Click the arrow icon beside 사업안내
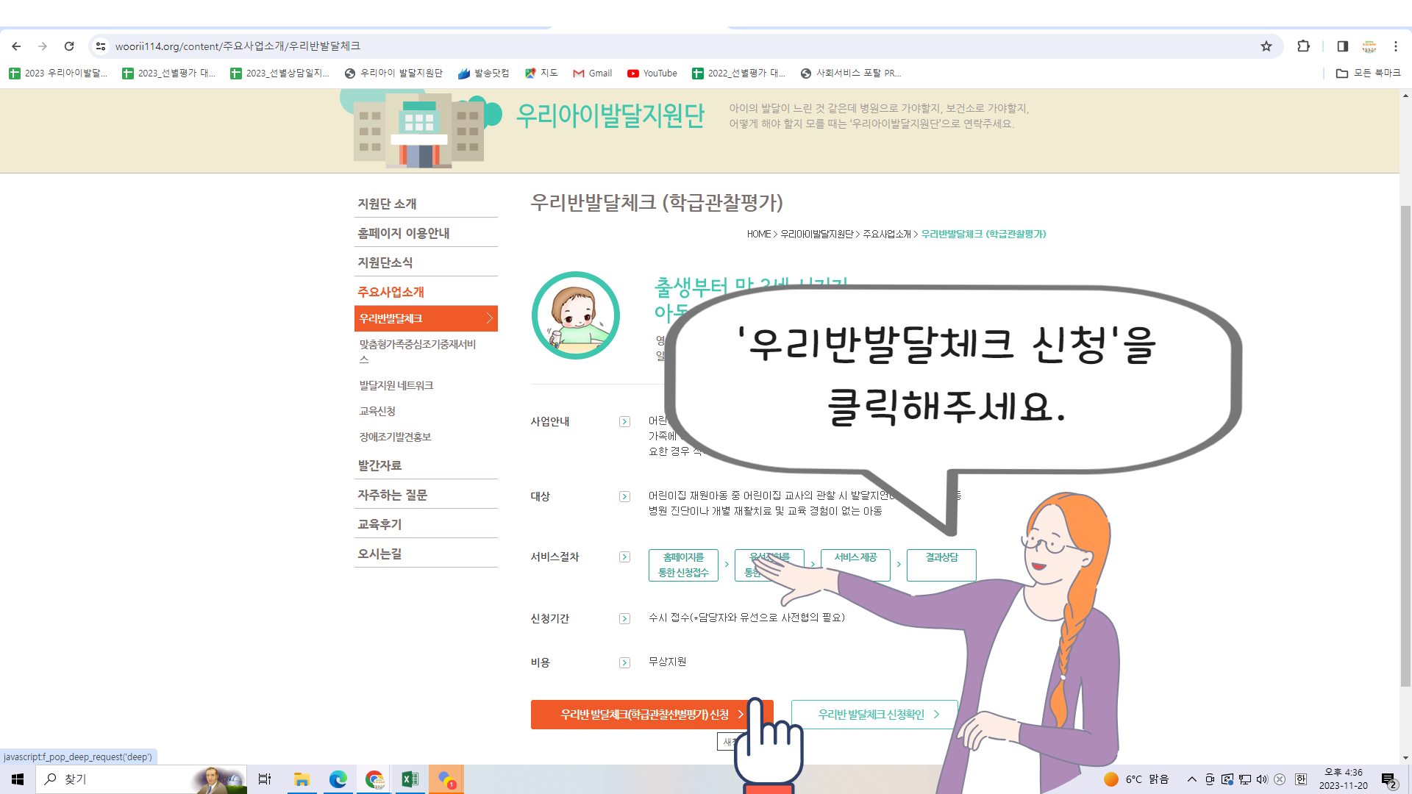The height and width of the screenshot is (794, 1412). point(624,421)
